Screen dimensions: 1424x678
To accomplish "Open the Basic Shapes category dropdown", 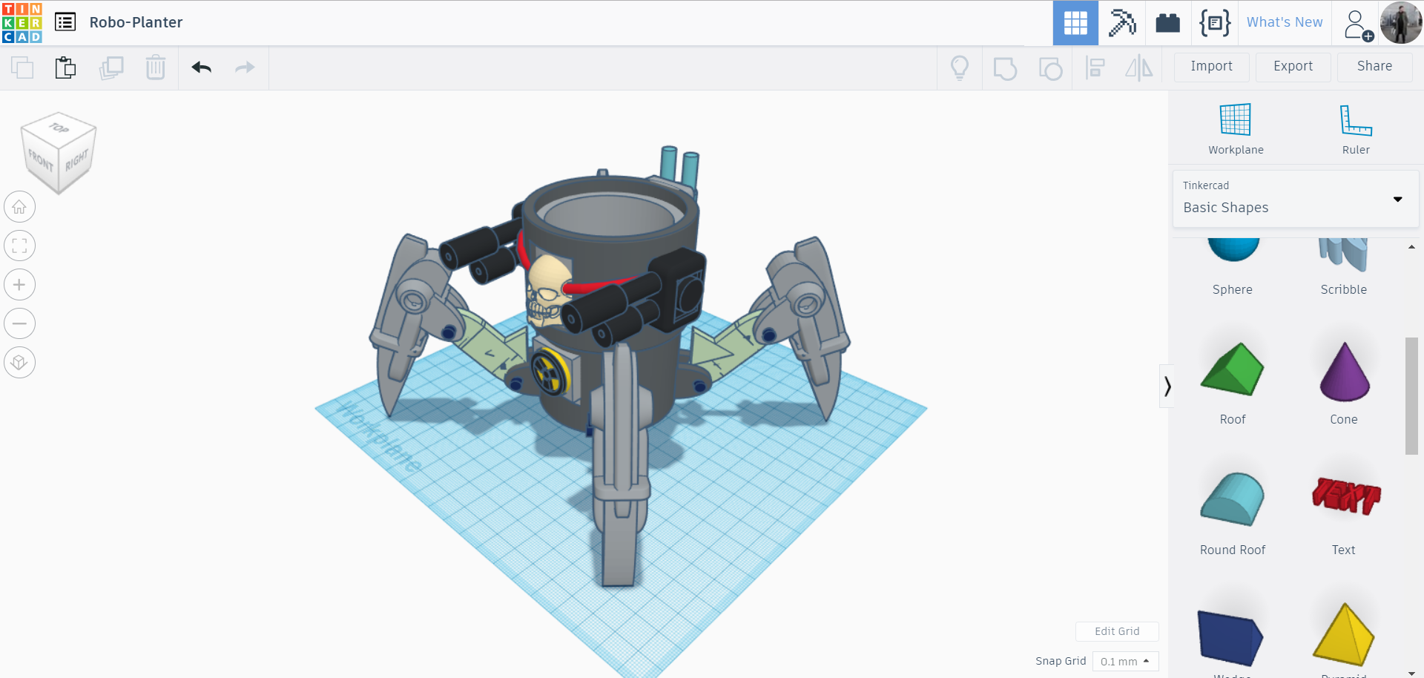I will 1296,199.
